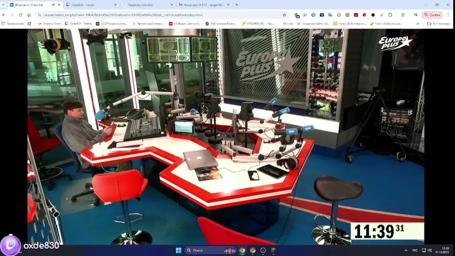Open the SOOPsooplive.com bookmark
This screenshot has height=256, width=455.
pyautogui.click(x=112, y=24)
